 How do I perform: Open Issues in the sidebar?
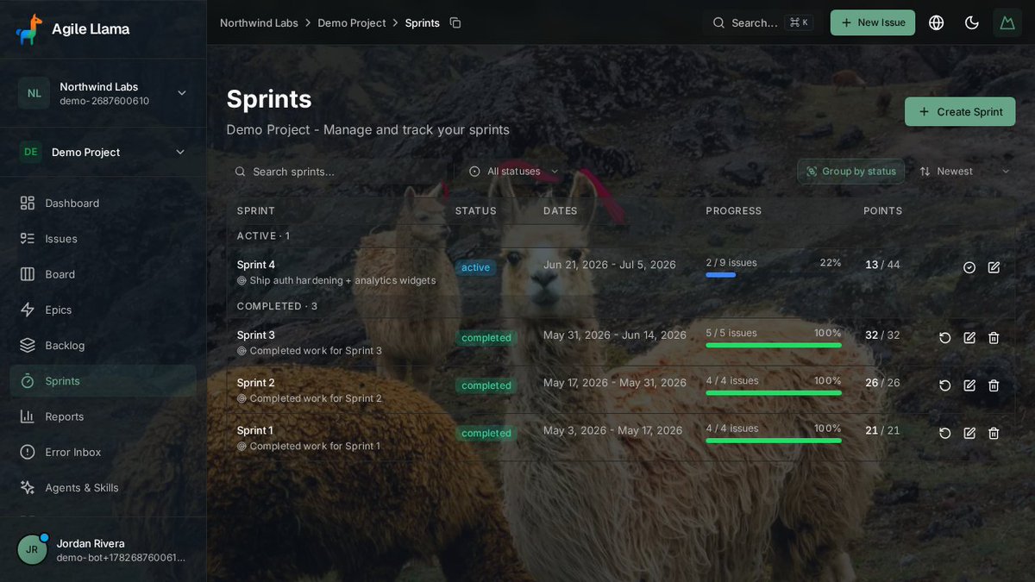click(x=103, y=239)
